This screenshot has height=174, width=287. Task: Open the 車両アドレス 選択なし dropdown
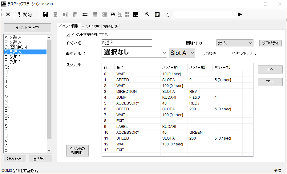pyautogui.click(x=134, y=53)
